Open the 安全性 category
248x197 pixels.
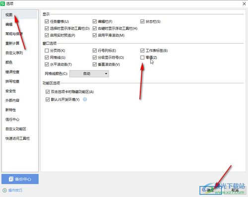[10, 91]
